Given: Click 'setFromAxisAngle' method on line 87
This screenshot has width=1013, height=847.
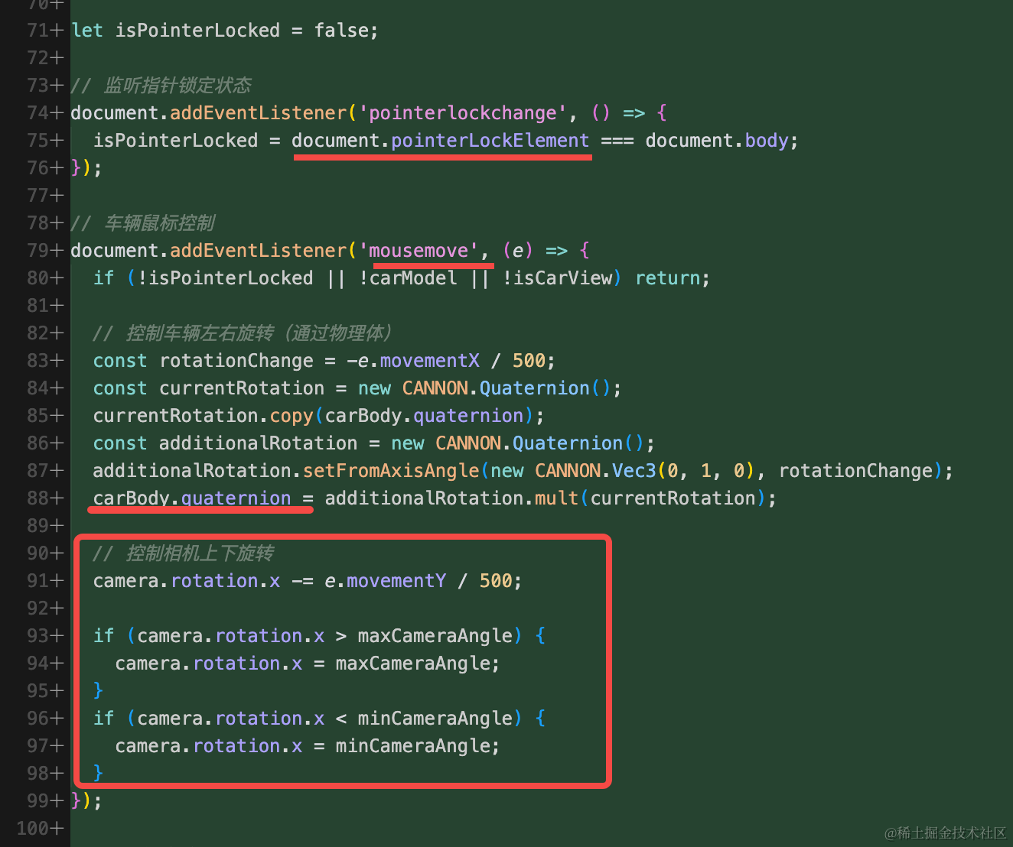Looking at the screenshot, I should click(x=391, y=471).
